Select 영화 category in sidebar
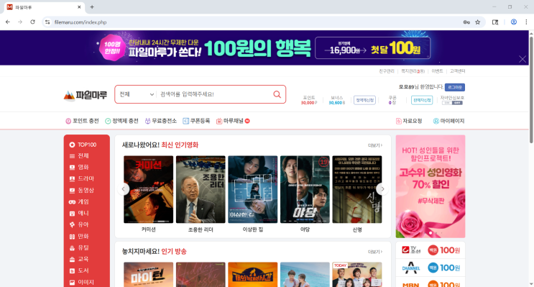Image resolution: width=534 pixels, height=287 pixels. pos(79,168)
